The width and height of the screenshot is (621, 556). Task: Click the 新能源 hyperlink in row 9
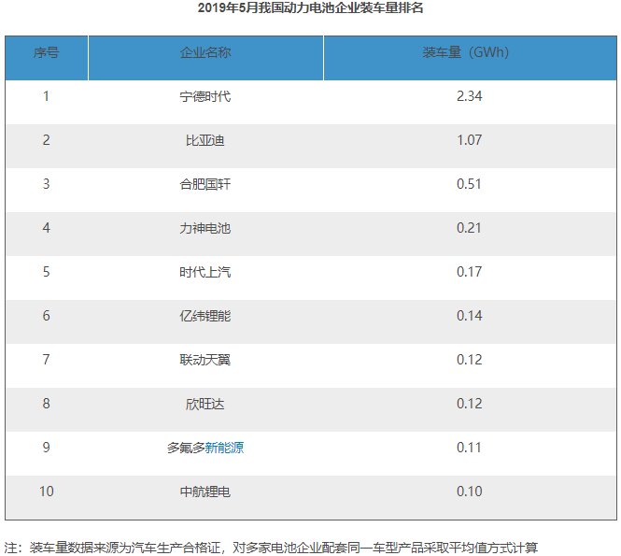(x=224, y=448)
